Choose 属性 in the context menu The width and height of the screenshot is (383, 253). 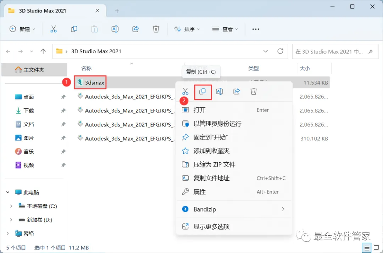click(234, 192)
